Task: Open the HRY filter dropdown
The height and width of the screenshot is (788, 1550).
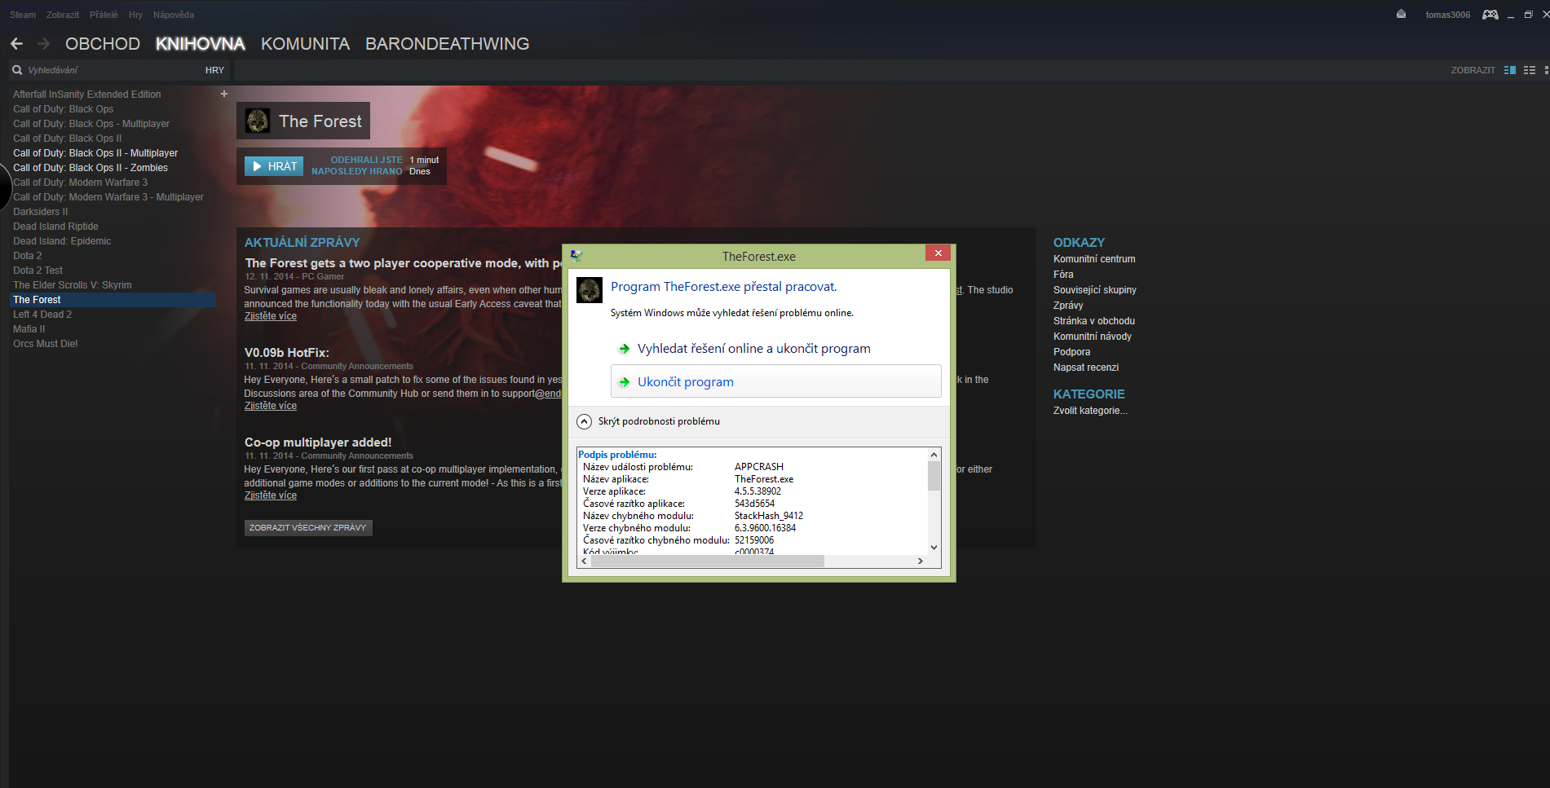Action: [x=214, y=70]
